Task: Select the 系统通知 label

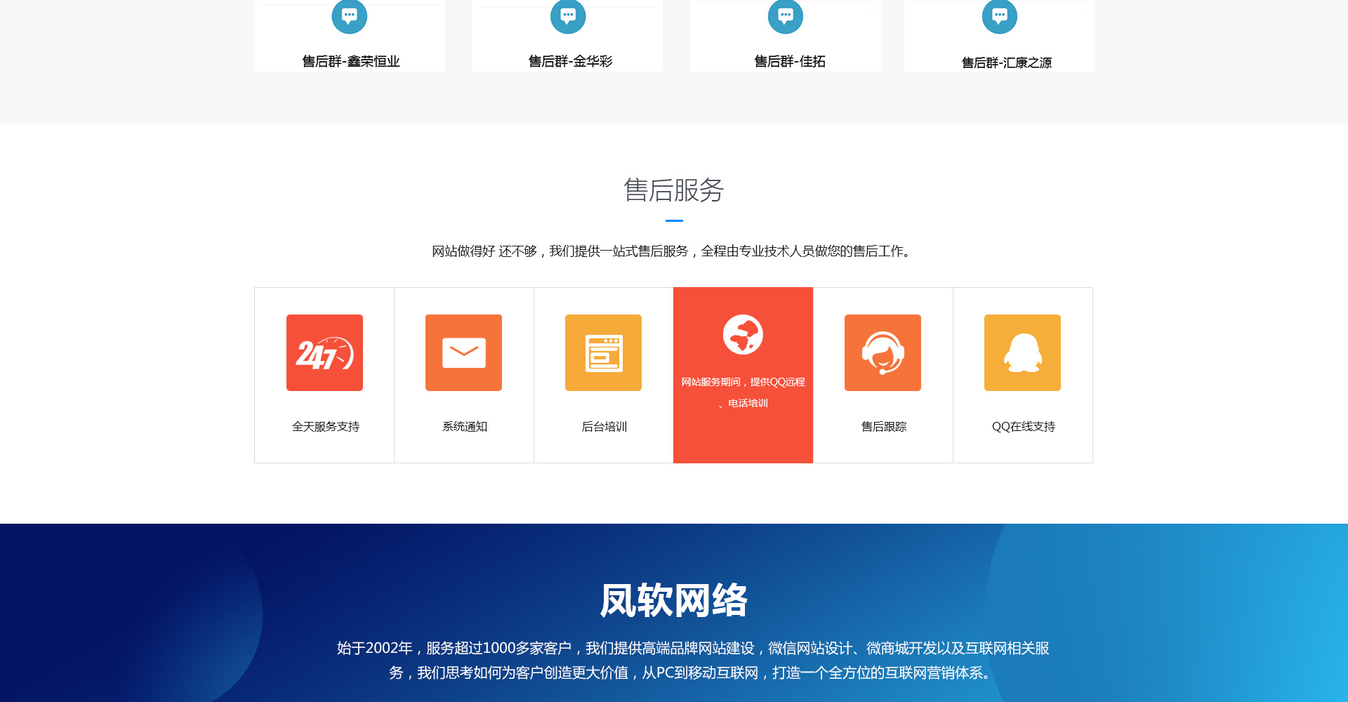Action: [x=464, y=427]
